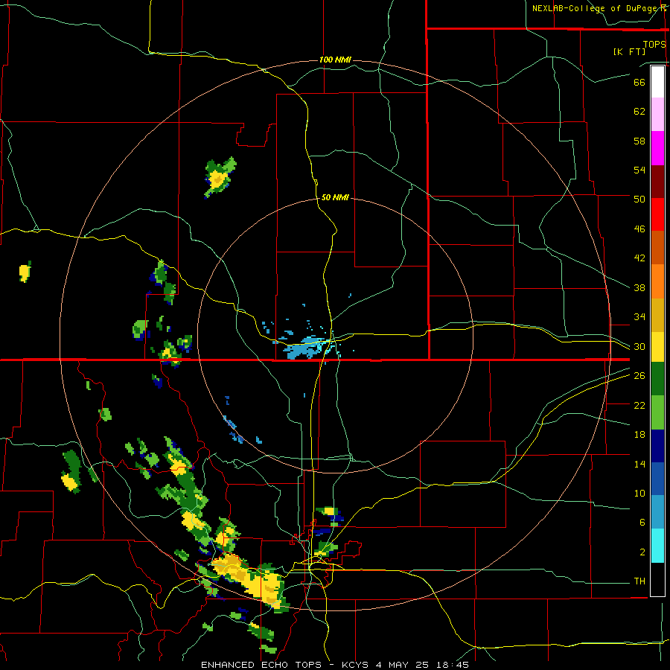Select the dark red legend color band
Image resolution: width=670 pixels, height=670 pixels.
[x=657, y=181]
